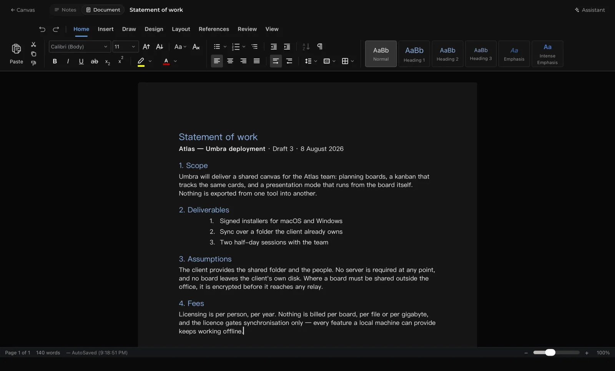Image resolution: width=615 pixels, height=371 pixels.
Task: Click the multilevel list icon
Action: (x=254, y=47)
